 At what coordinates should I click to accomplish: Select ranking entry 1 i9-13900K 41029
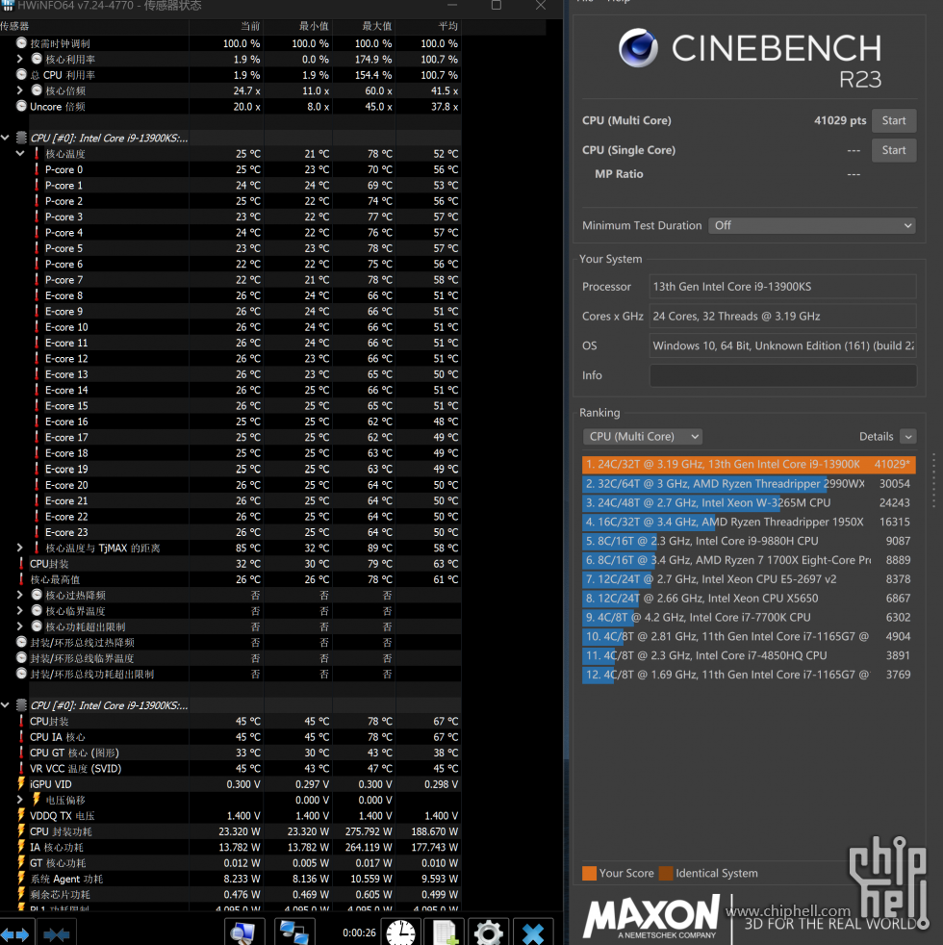pos(749,464)
